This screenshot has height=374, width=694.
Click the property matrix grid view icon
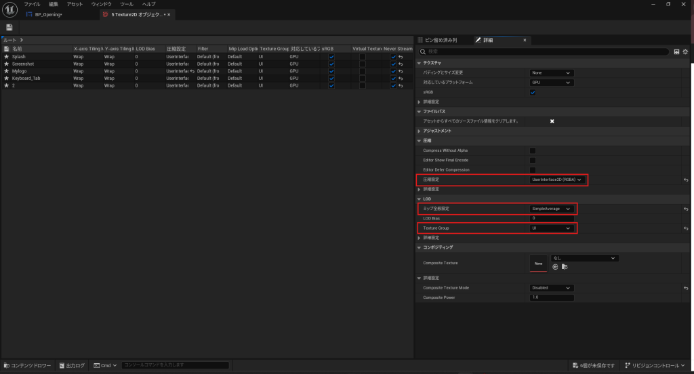676,51
